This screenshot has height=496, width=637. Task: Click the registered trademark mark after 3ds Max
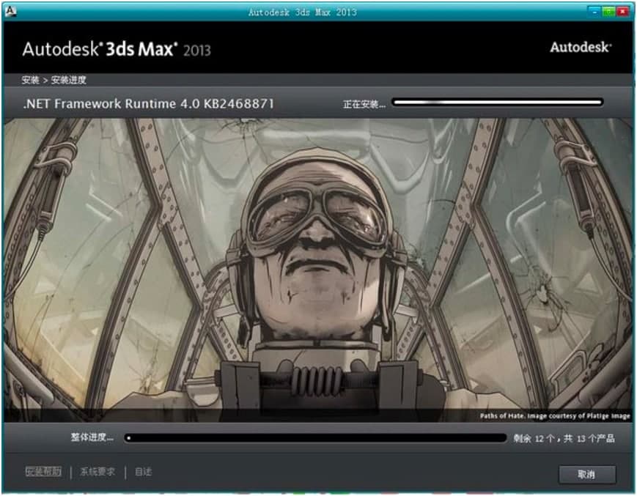click(175, 45)
